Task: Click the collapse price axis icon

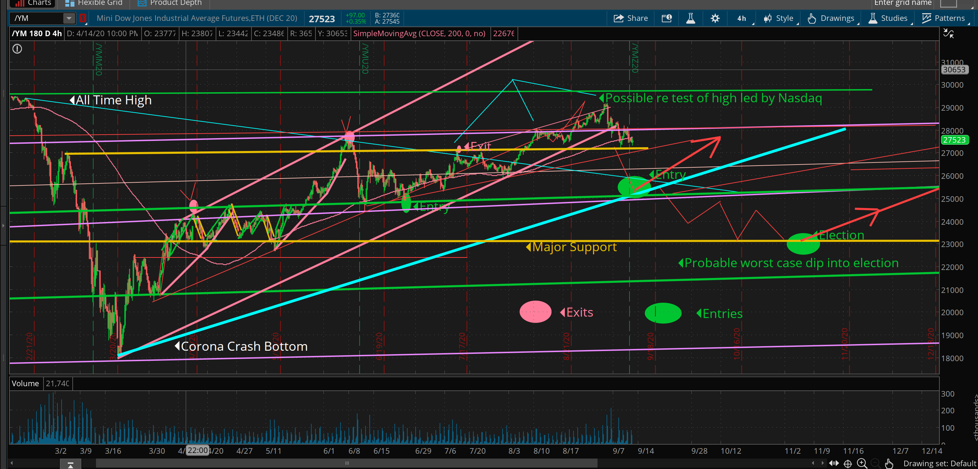Action: (948, 34)
